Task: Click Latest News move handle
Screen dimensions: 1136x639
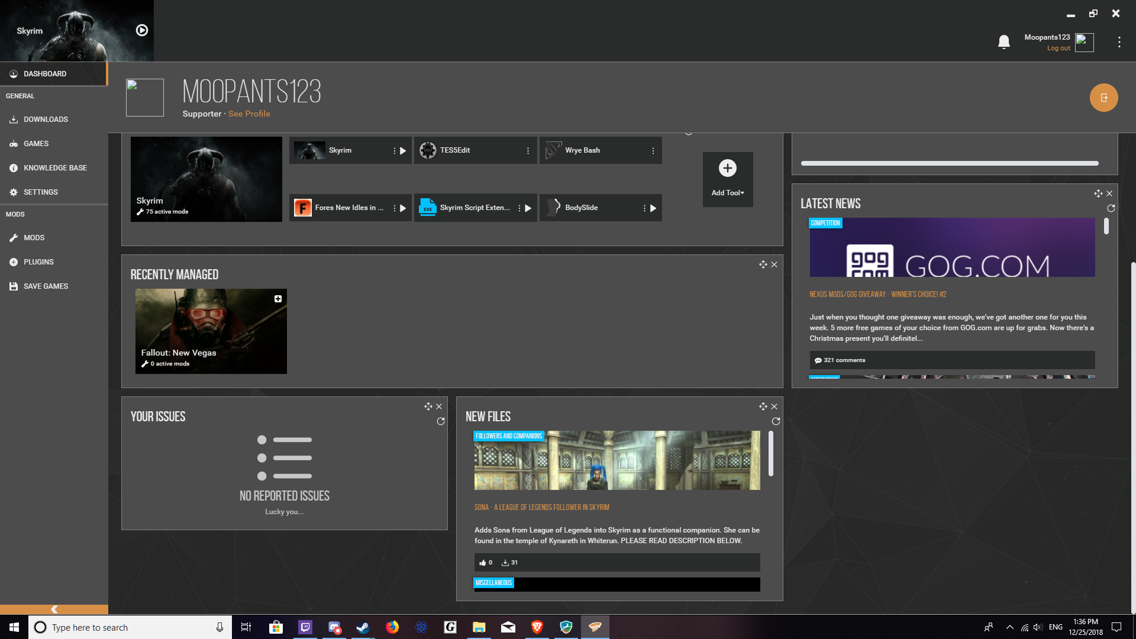Action: click(1098, 193)
